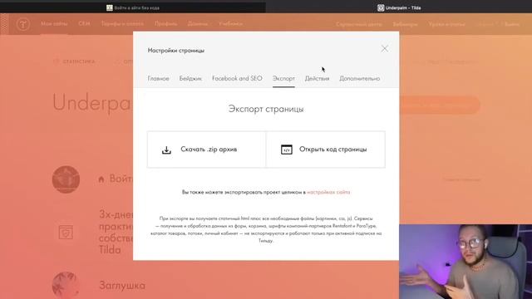Click the download arrow icon beside Скачать

coord(166,149)
